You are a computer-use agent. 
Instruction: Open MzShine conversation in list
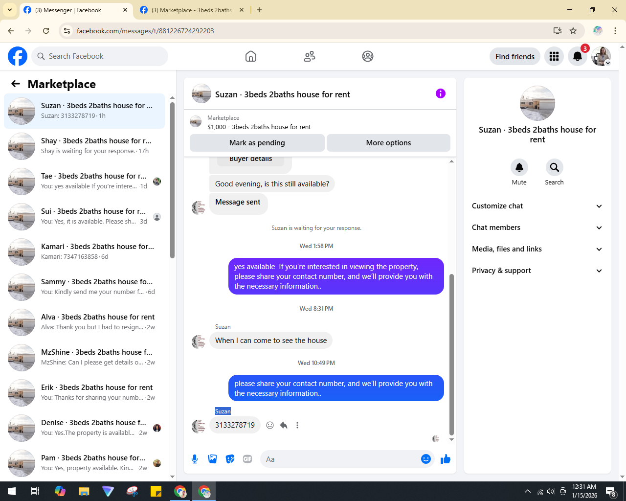tap(84, 358)
